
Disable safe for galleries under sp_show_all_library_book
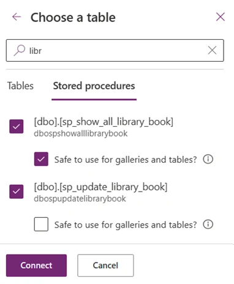click(x=41, y=159)
